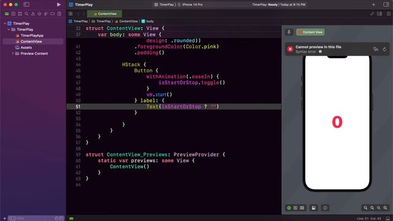Click vm.start() call on line 49
This screenshot has height=221, width=393.
pos(159,95)
